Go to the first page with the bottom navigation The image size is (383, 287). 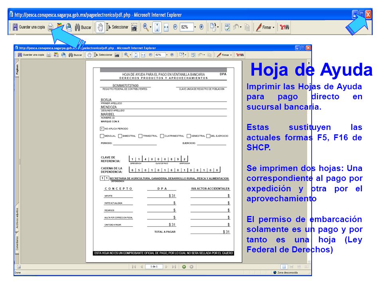coord(134,267)
